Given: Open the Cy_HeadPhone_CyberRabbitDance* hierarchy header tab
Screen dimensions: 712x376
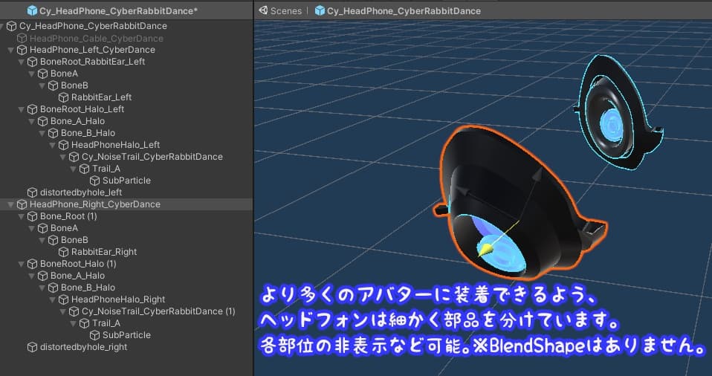Looking at the screenshot, I should [x=113, y=10].
